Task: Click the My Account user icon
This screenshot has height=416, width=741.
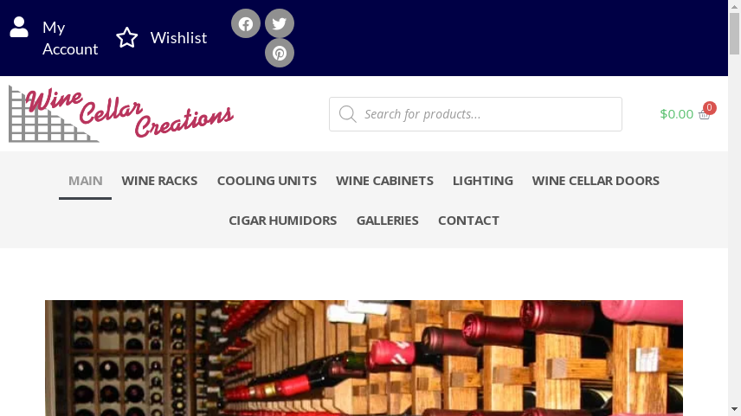Action: pyautogui.click(x=19, y=28)
